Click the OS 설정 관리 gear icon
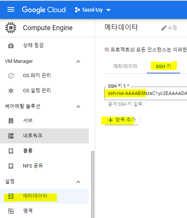Viewport: 187px width, 218px height. pyautogui.click(x=11, y=91)
